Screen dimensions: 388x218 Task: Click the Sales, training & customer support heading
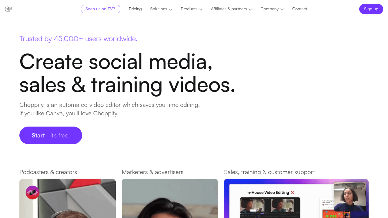tap(269, 172)
